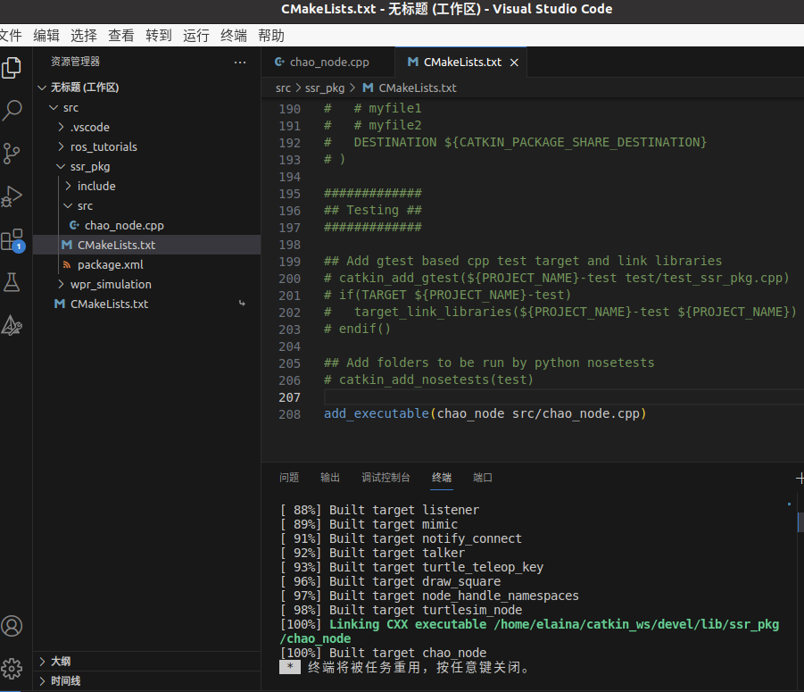This screenshot has height=692, width=804.
Task: Select the 终端 panel tab
Action: click(442, 478)
